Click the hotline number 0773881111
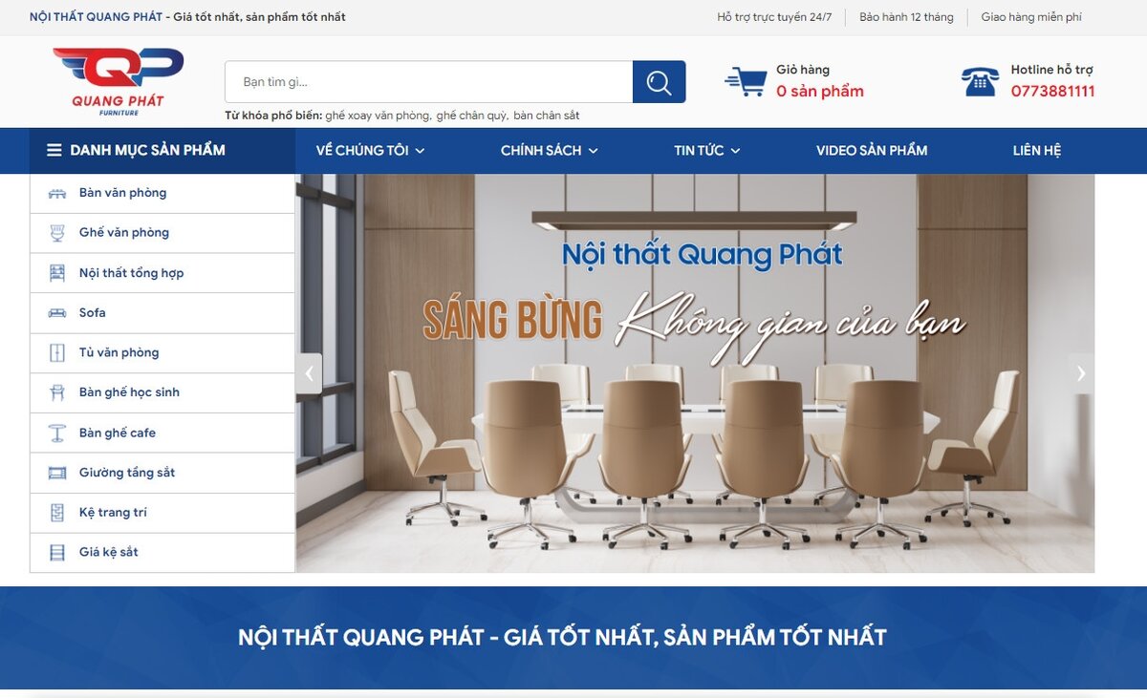Image resolution: width=1147 pixels, height=698 pixels. point(1053,92)
